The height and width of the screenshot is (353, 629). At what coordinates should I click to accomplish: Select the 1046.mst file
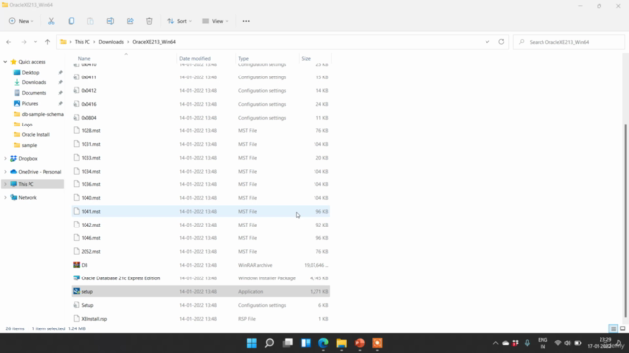tap(200, 238)
